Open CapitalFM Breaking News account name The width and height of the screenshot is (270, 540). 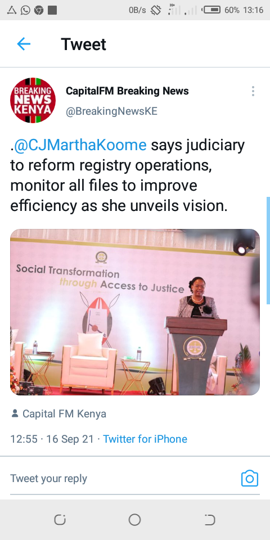[127, 91]
